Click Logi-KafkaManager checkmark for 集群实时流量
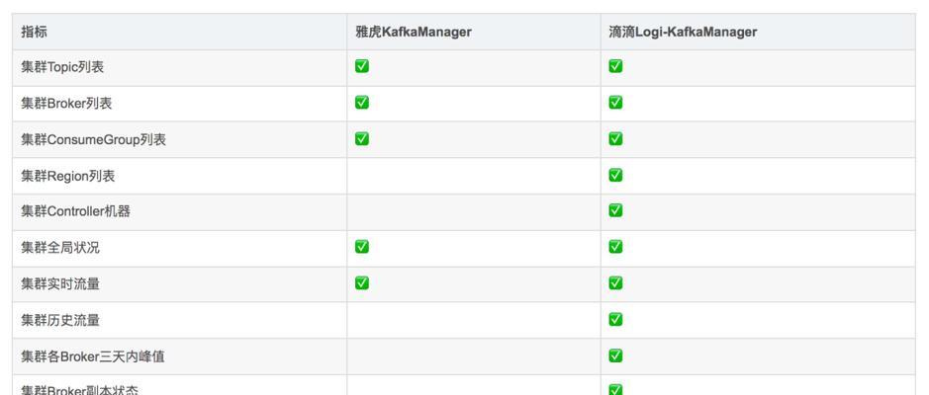Image resolution: width=929 pixels, height=395 pixels. click(615, 282)
